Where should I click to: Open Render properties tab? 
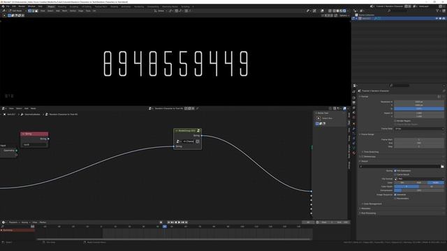click(x=354, y=97)
